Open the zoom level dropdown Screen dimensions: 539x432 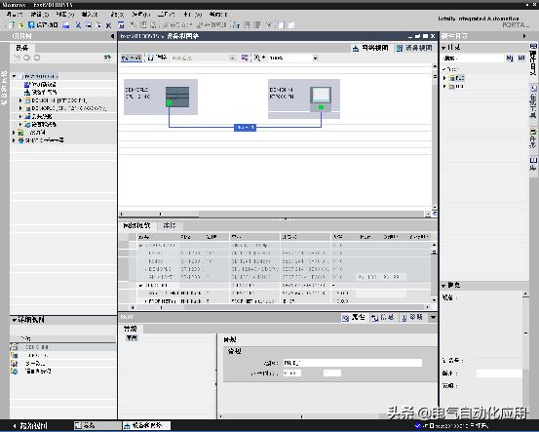coord(315,59)
